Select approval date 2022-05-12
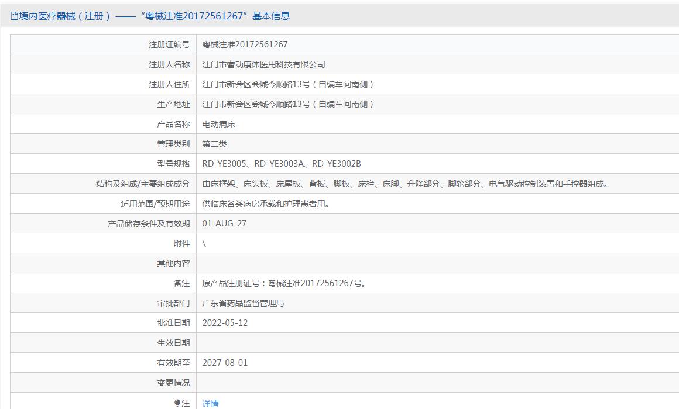Screen dimensions: 679x409 point(225,323)
